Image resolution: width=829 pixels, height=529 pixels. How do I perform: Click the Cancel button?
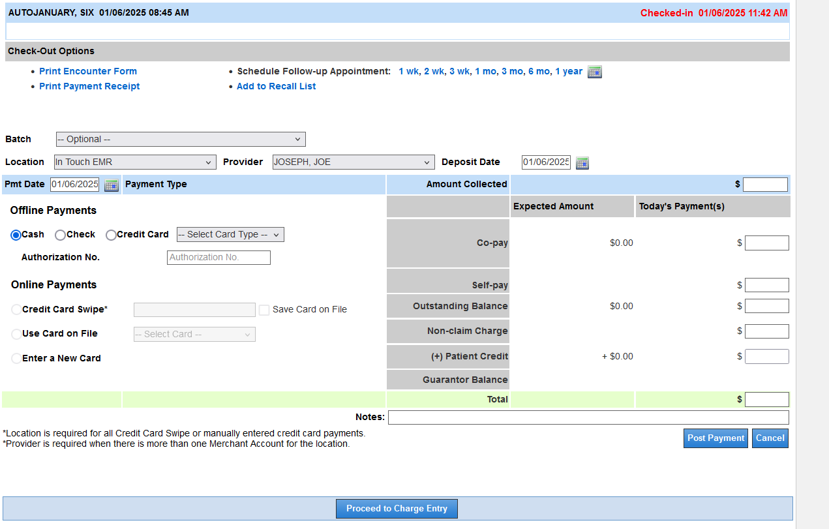pyautogui.click(x=770, y=438)
